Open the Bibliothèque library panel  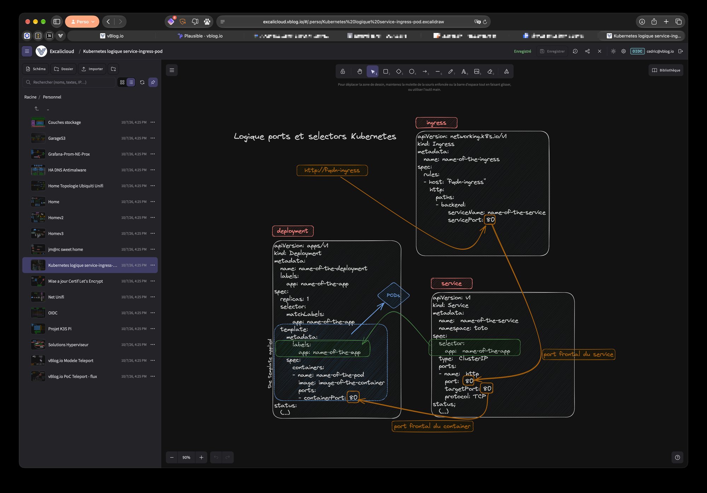666,70
